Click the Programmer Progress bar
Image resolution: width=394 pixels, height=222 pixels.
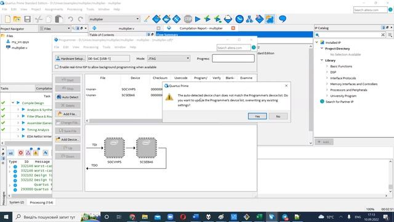233,59
